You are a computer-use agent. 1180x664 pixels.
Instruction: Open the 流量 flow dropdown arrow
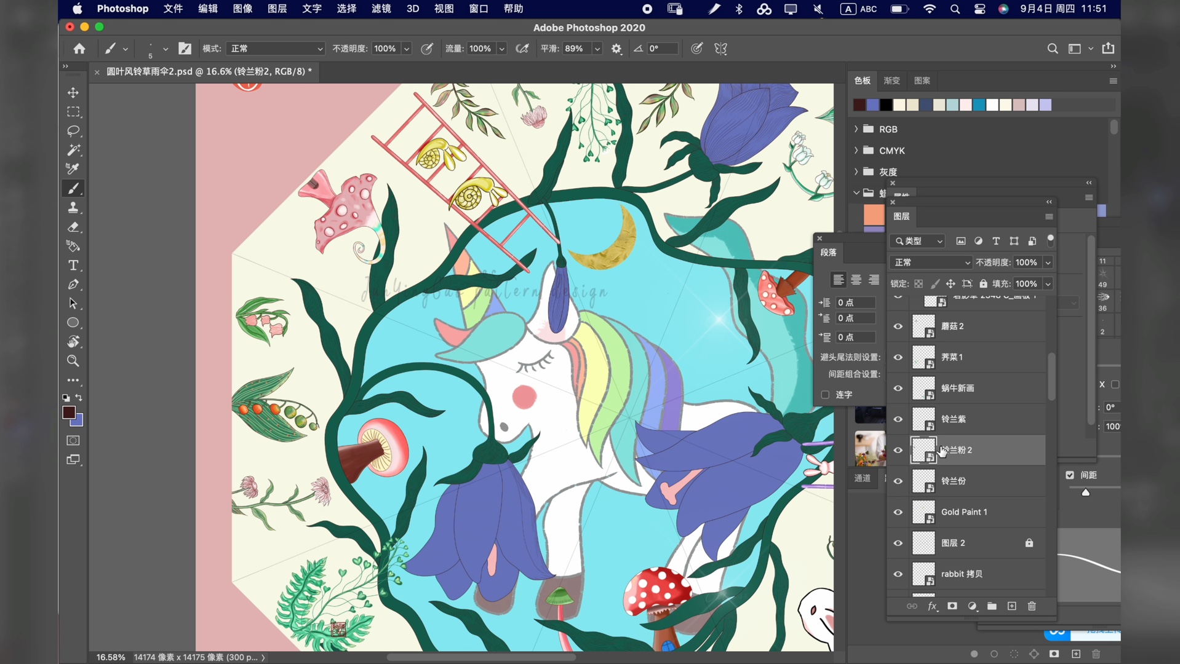pyautogui.click(x=501, y=49)
